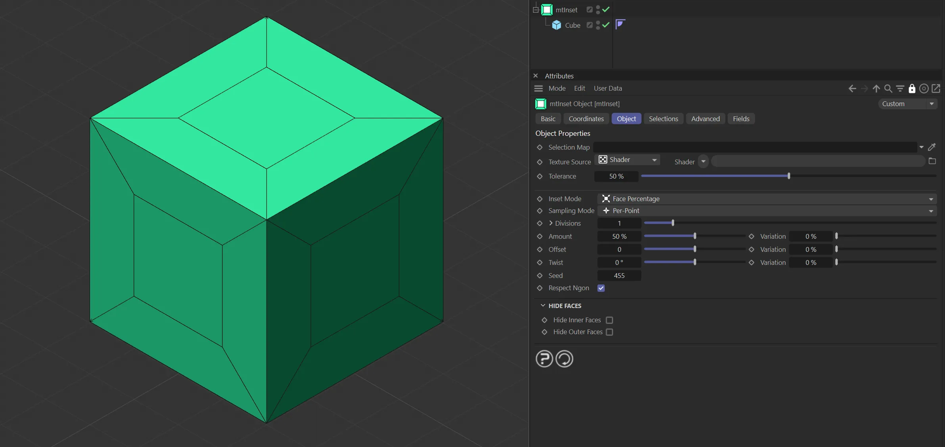The height and width of the screenshot is (447, 945).
Task: Enable Hide Outer Faces checkbox
Action: tap(610, 332)
